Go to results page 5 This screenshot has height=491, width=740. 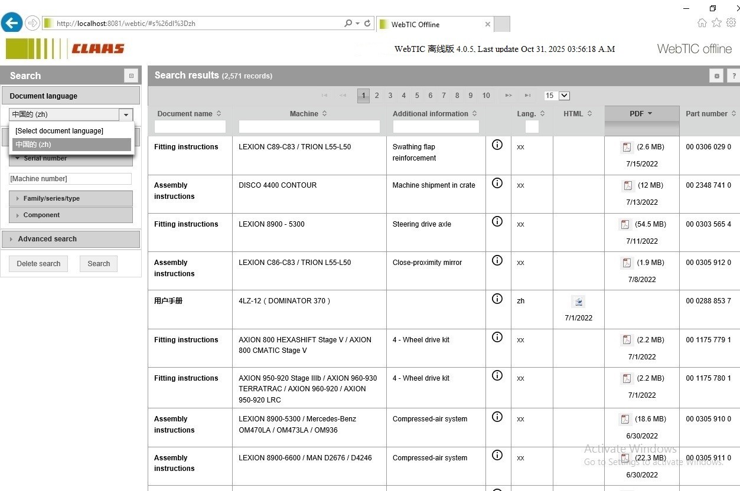[417, 96]
